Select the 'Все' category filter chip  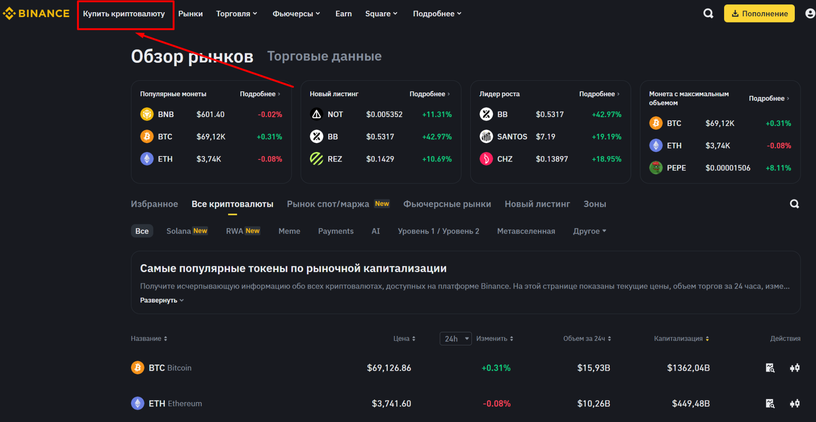tap(142, 231)
